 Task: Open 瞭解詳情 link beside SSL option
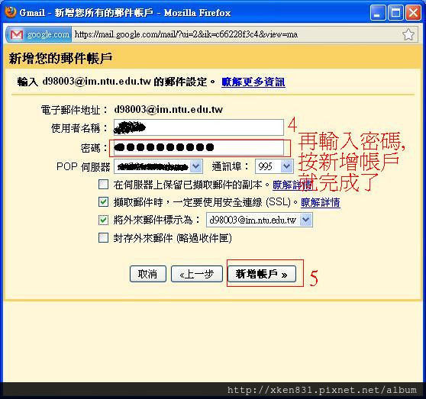321,202
